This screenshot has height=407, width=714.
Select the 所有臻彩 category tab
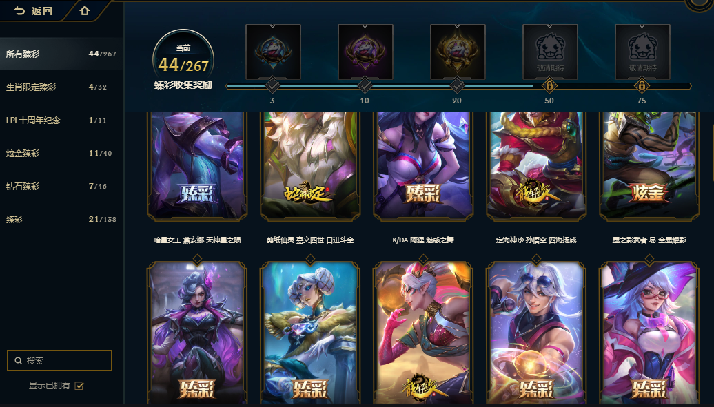(61, 54)
